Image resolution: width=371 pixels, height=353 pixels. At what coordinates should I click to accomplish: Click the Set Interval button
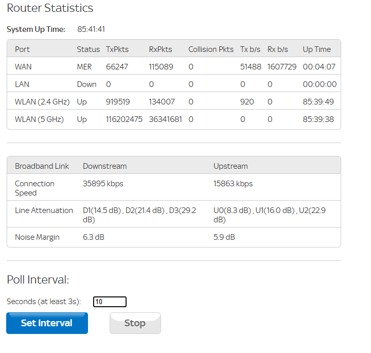(x=47, y=323)
